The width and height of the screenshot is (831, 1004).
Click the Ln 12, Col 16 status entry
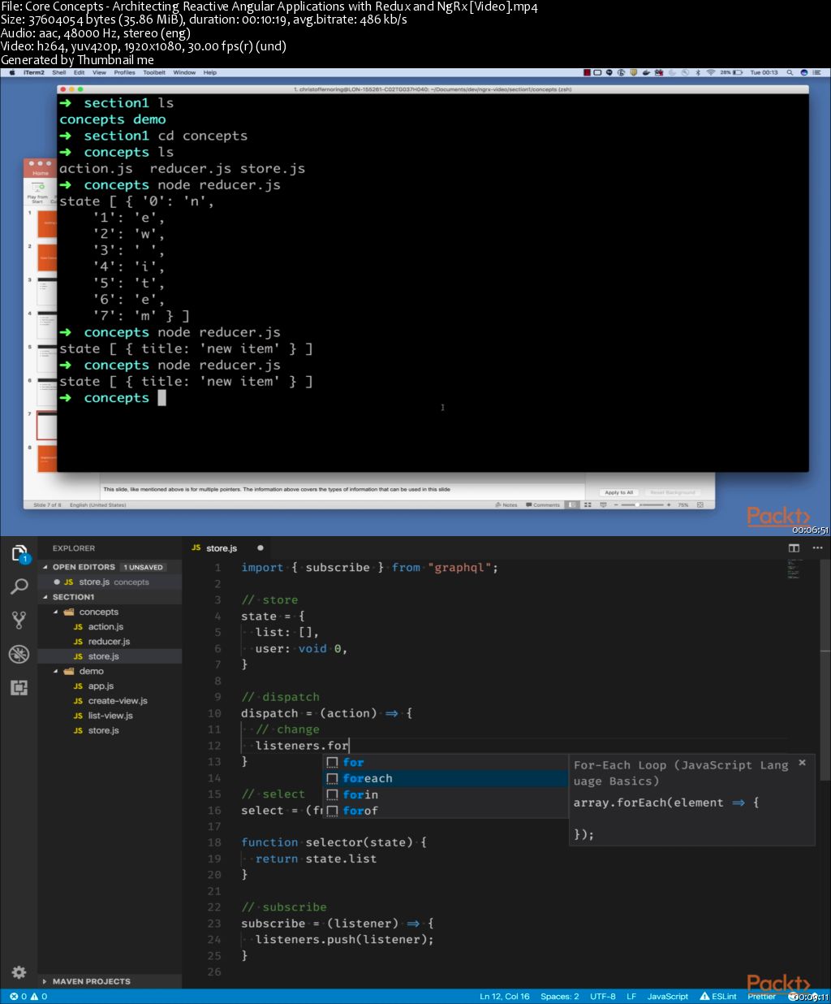tap(504, 996)
